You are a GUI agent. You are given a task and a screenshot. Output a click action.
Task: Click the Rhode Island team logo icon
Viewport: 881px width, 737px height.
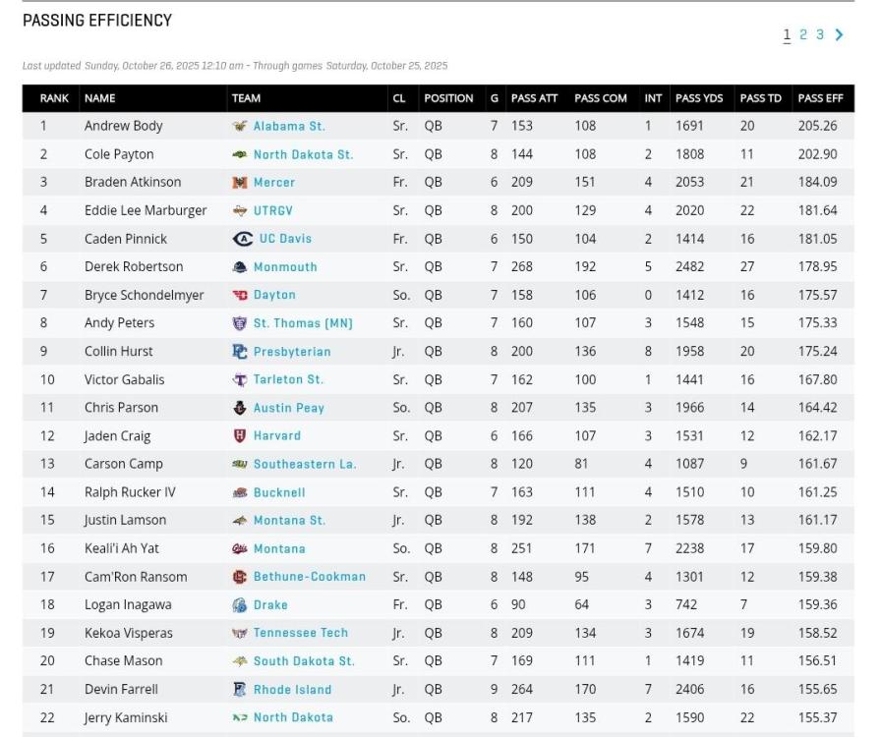tap(239, 690)
